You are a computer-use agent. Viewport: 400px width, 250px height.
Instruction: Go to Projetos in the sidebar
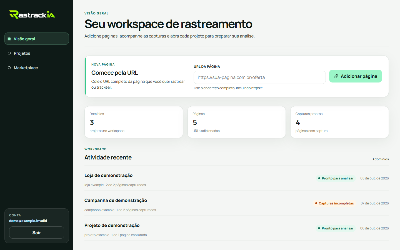(37, 53)
